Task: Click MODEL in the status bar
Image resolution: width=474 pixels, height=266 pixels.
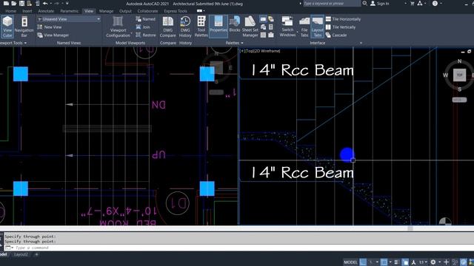Action: [x=350, y=262]
